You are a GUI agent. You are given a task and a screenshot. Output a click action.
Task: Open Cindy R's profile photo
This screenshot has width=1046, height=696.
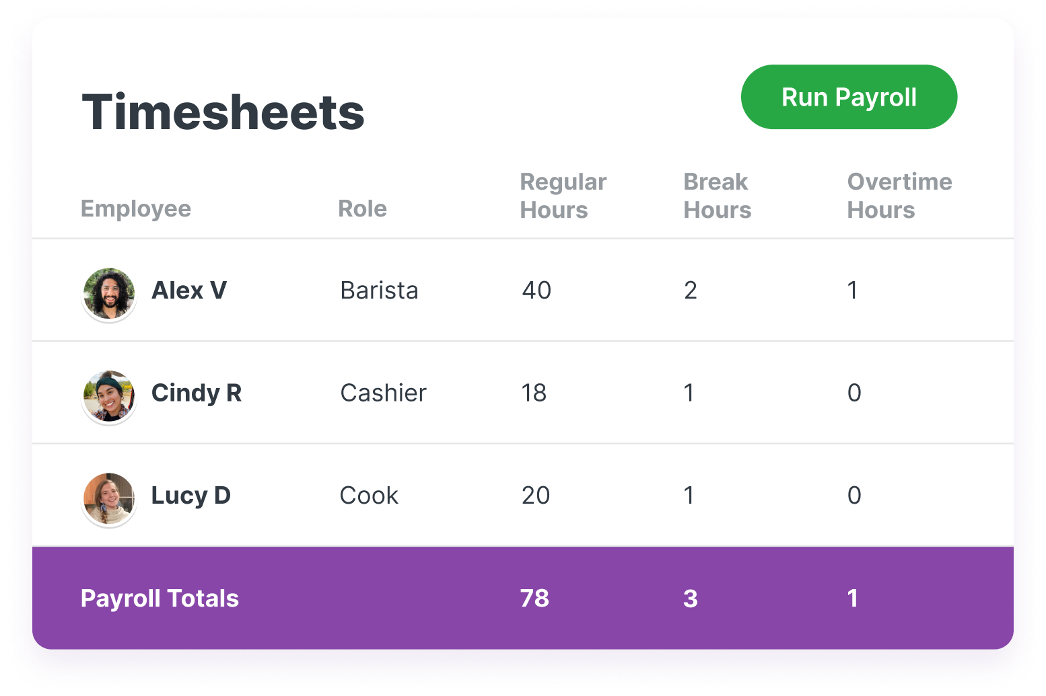(x=109, y=397)
